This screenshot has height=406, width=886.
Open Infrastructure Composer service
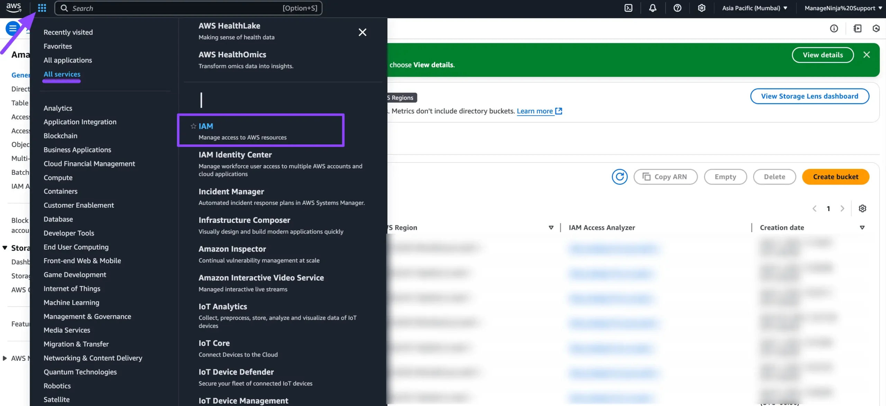tap(244, 220)
